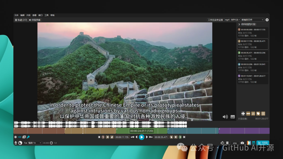Viewport: 283px width, 159px height.
Task: Toggle the blue keyframes key icon
Action: [x=28, y=137]
